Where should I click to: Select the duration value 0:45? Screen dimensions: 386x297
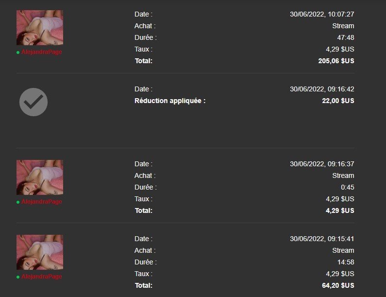[347, 187]
